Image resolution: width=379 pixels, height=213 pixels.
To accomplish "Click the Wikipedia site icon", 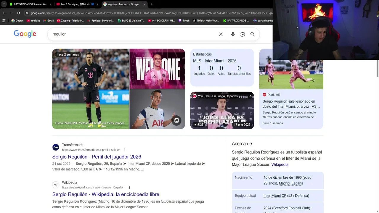I will (56, 185).
